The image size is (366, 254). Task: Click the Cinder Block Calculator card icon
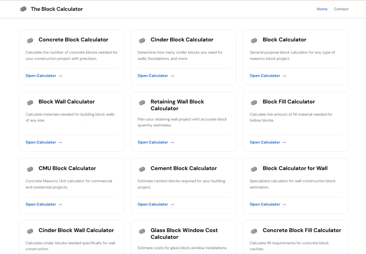(x=142, y=41)
